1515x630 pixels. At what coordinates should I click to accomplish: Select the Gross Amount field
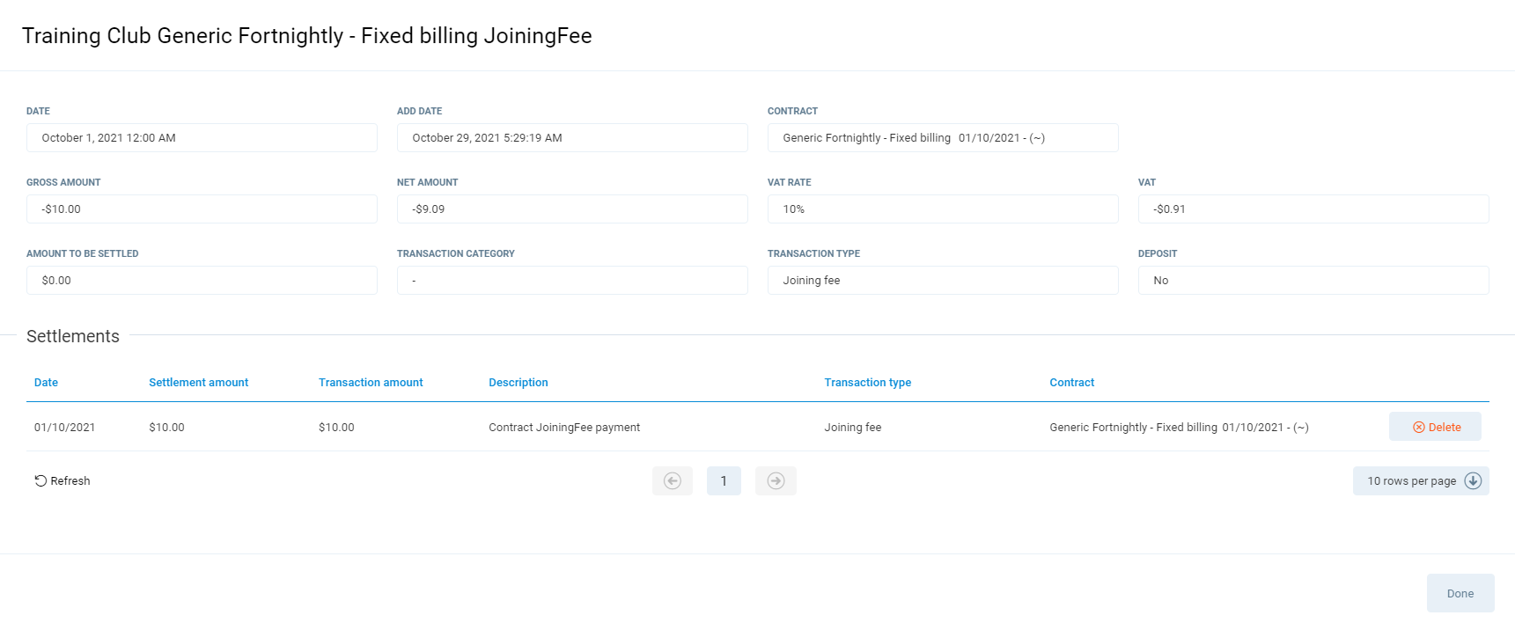(x=202, y=209)
